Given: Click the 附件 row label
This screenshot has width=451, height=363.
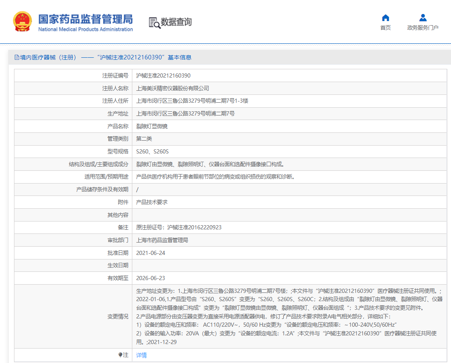Looking at the screenshot, I should click(123, 202).
